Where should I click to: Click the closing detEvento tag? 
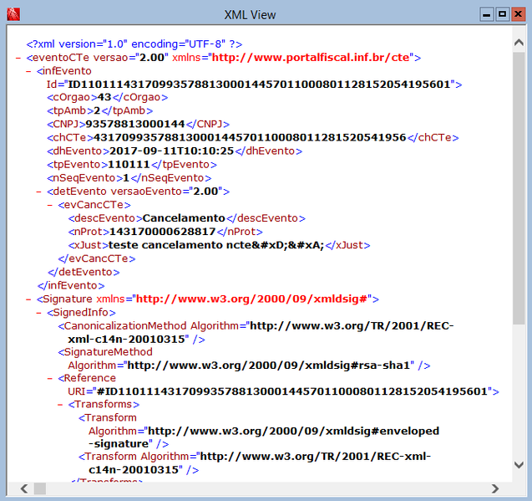[84, 273]
